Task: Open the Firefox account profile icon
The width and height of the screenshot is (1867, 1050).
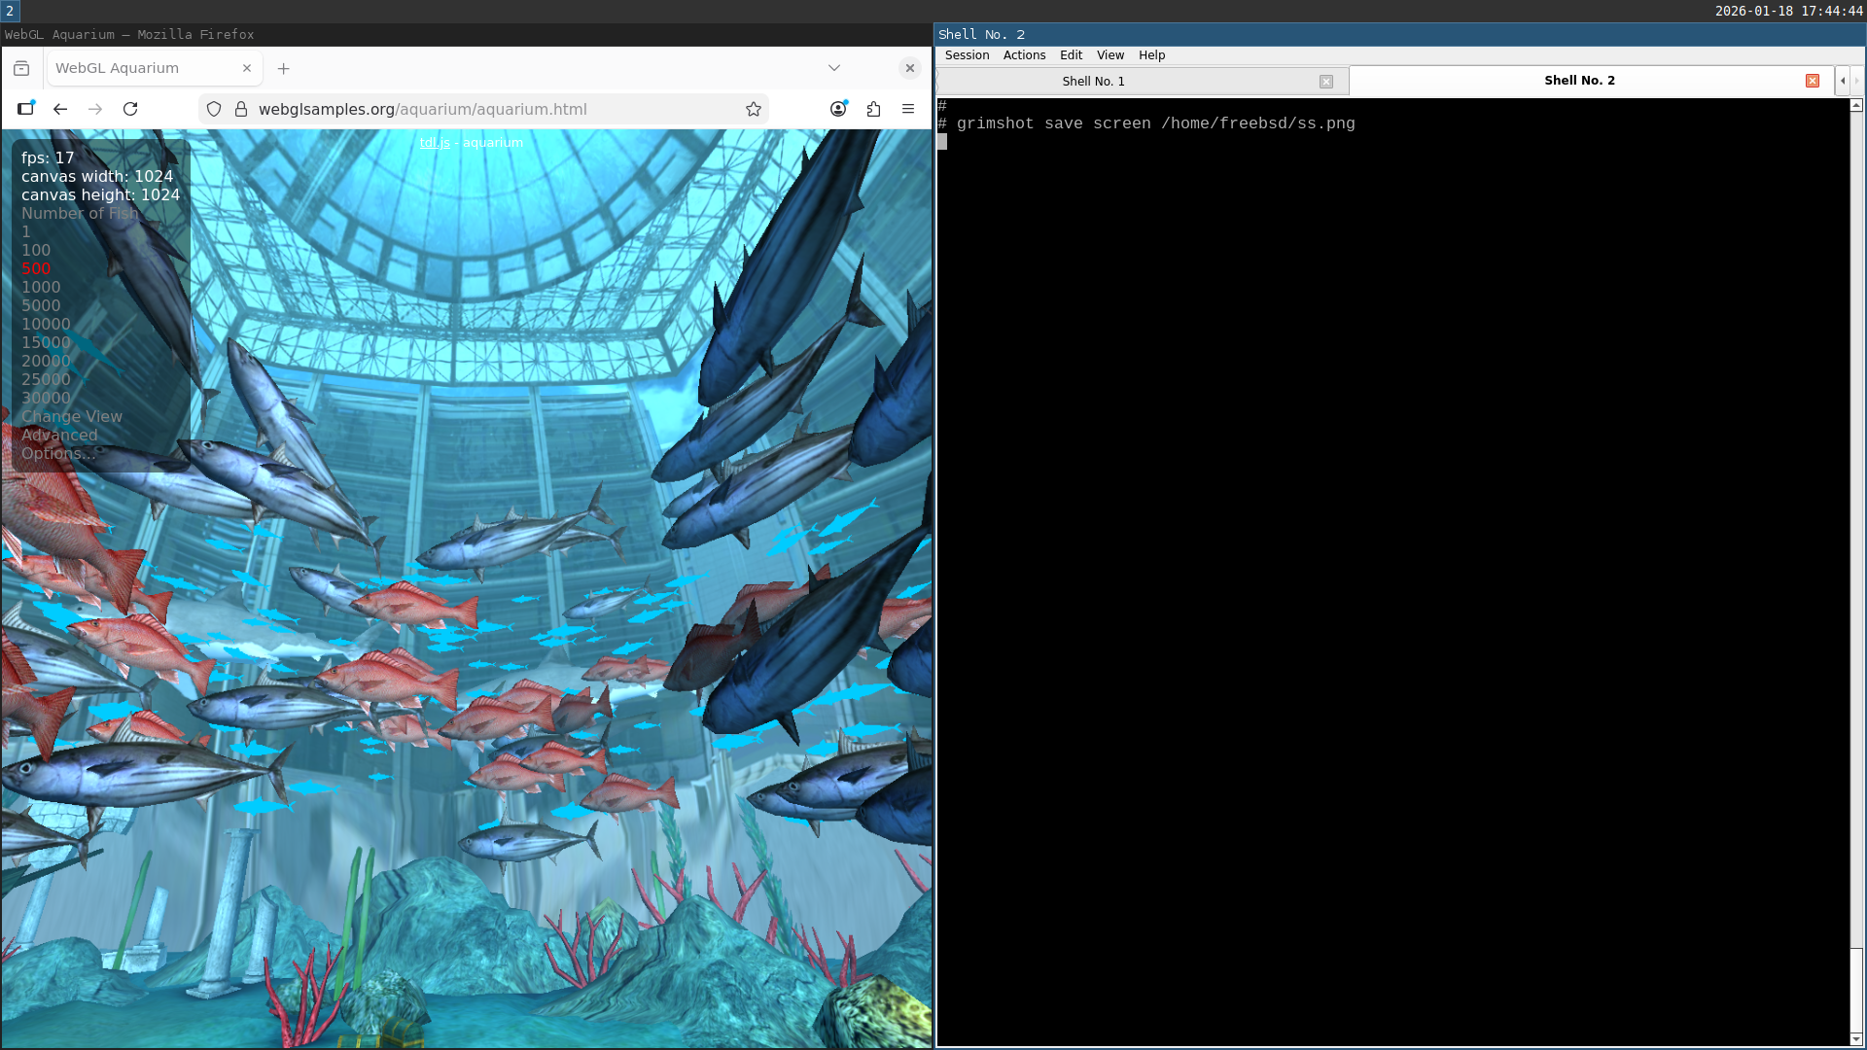Action: tap(838, 109)
